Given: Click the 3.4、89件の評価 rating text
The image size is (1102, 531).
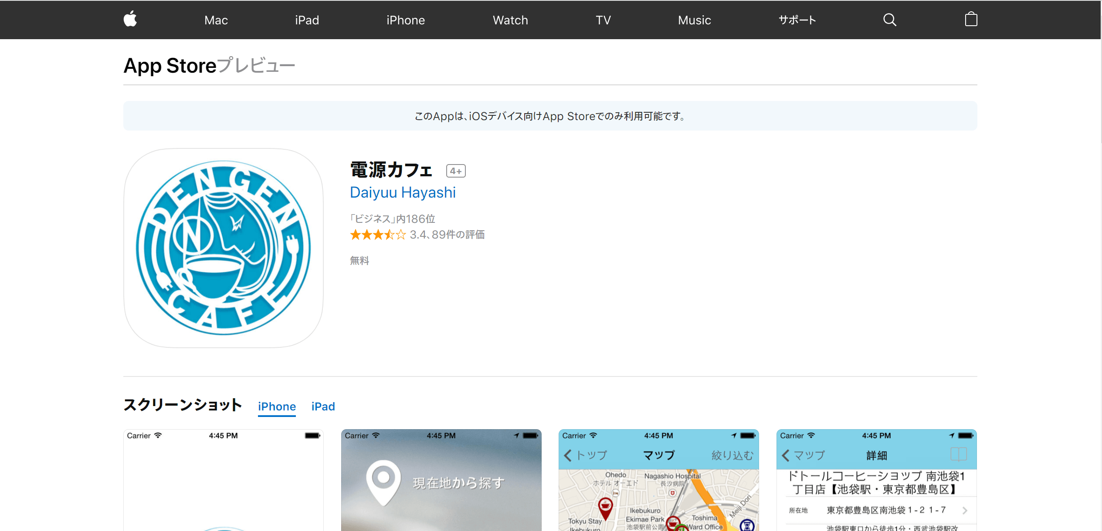Looking at the screenshot, I should (447, 235).
